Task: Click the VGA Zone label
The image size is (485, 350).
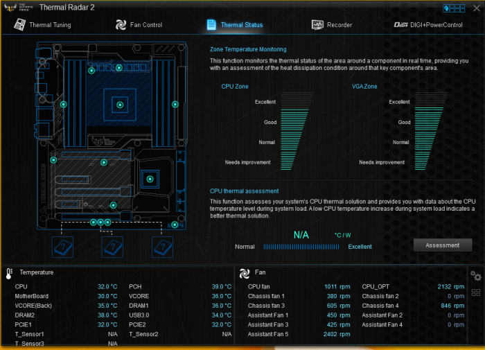Action: point(364,87)
